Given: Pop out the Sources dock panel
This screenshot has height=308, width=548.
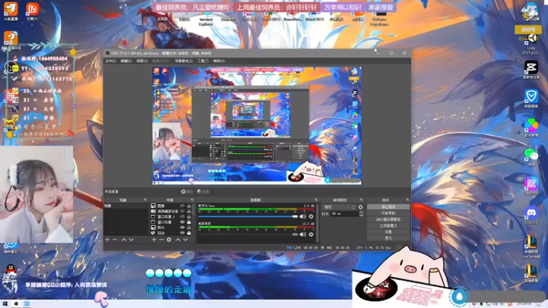Looking at the screenshot, I should pos(192,200).
